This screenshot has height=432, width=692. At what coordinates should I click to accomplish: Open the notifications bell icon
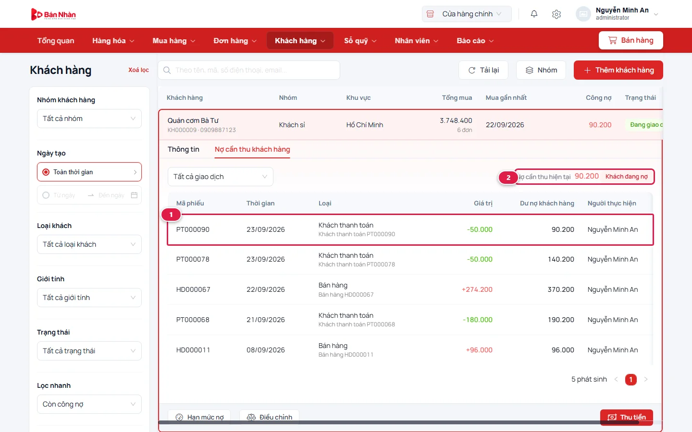click(534, 14)
